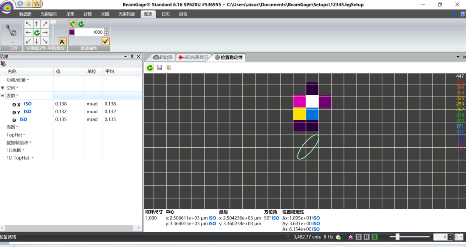Click the pan down arrow button

point(37,41)
